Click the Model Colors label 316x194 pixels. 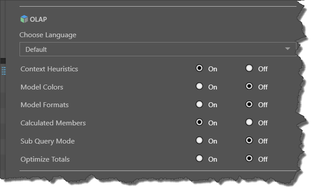42,87
